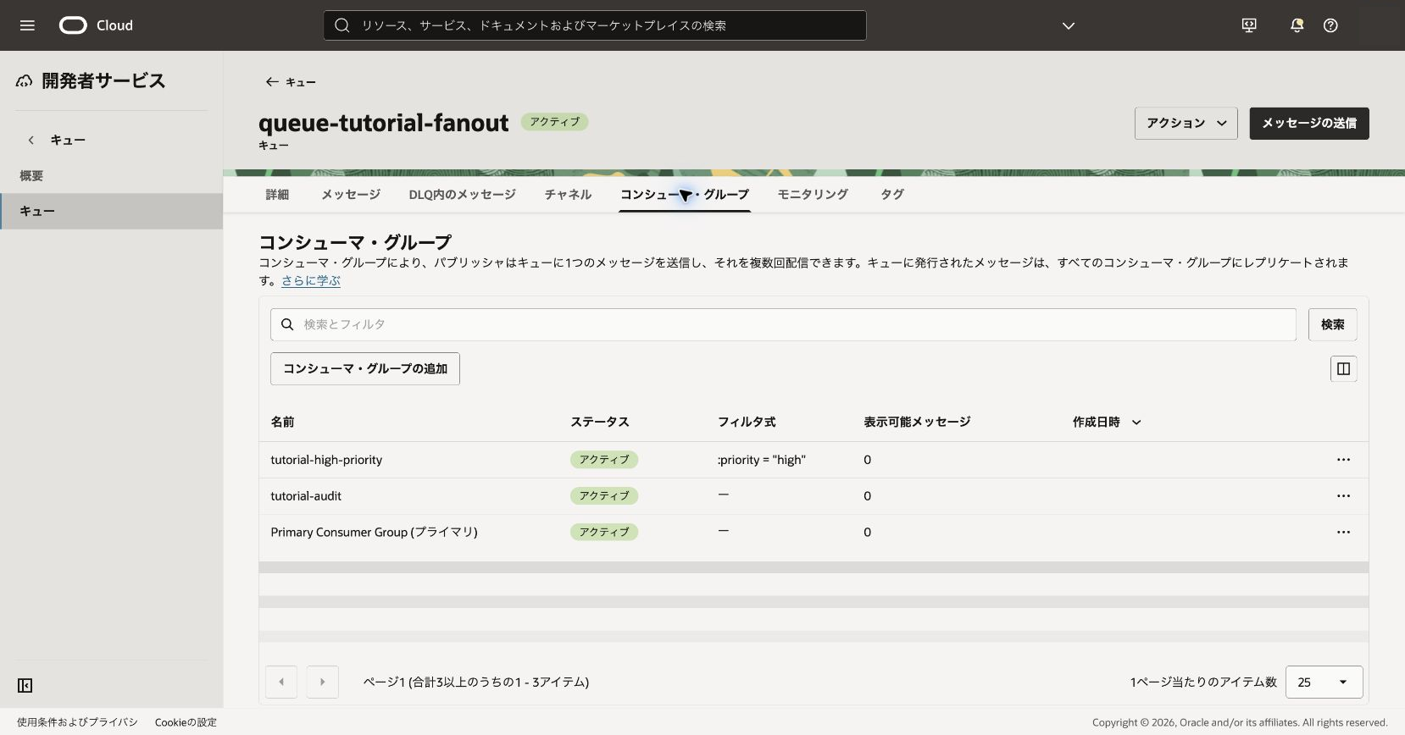Open the help question mark icon

point(1330,25)
